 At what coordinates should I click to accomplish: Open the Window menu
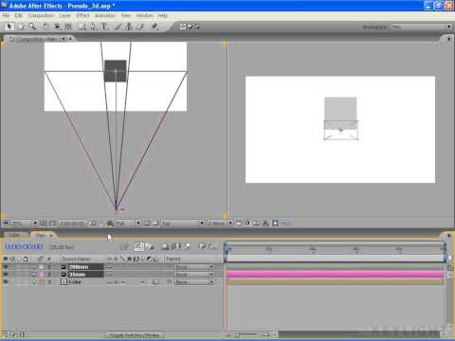click(x=144, y=15)
